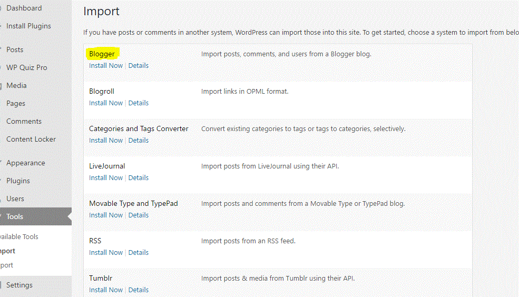This screenshot has width=519, height=297.
Task: Open Install Plugins in sidebar
Action: pyautogui.click(x=28, y=26)
